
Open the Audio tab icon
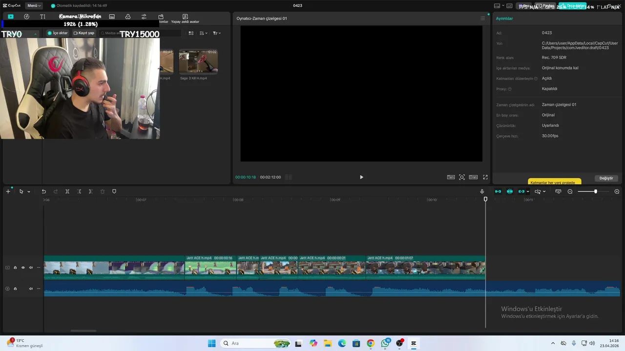point(26,17)
